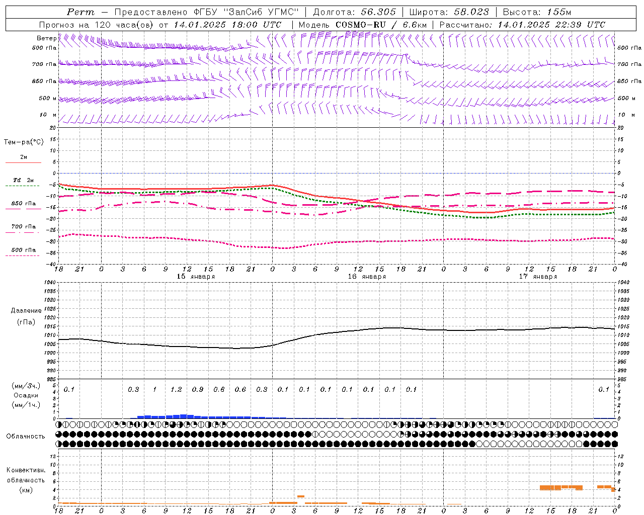
Task: Select the "1.2" precipitation amount value
Action: coord(176,389)
